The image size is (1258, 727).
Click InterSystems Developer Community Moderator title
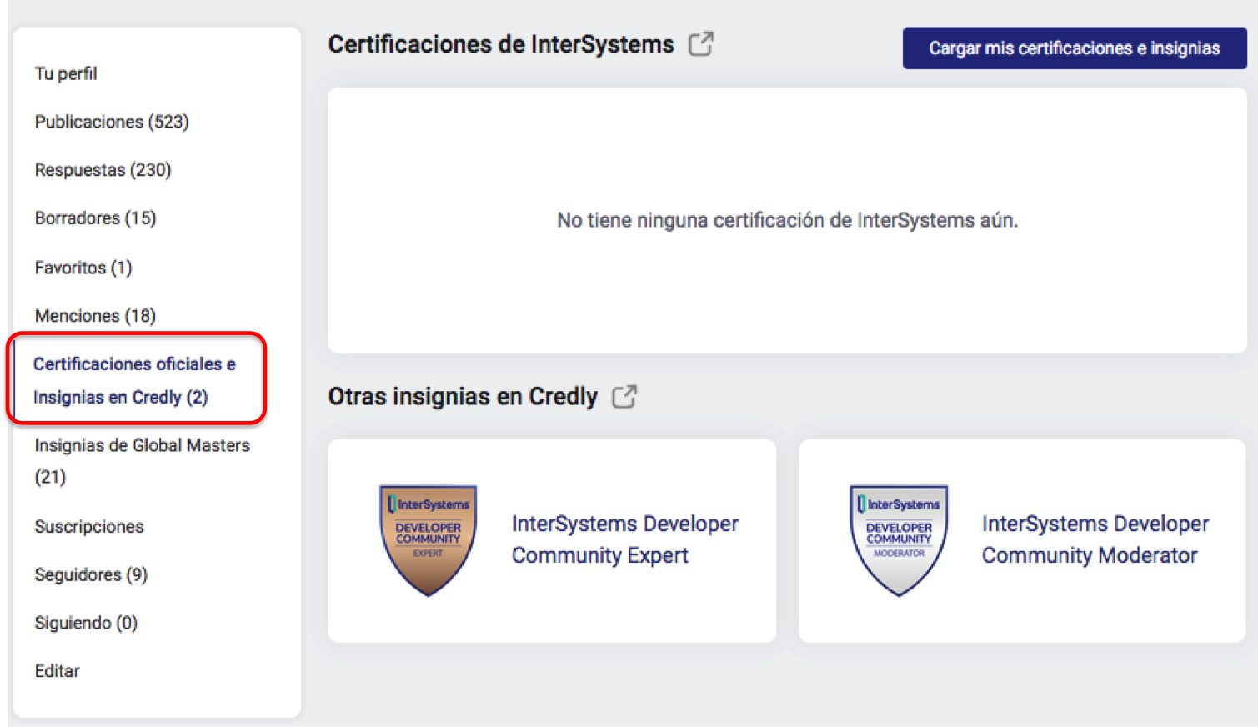point(1095,539)
